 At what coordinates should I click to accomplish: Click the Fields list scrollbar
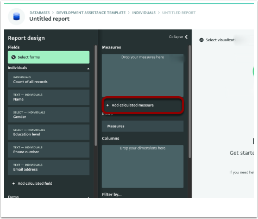(x=96, y=96)
